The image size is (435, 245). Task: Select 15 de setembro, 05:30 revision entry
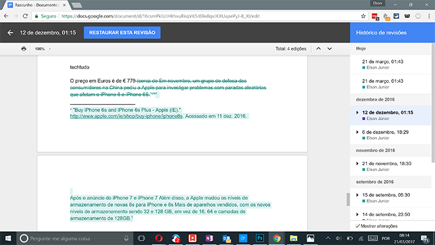(x=391, y=198)
